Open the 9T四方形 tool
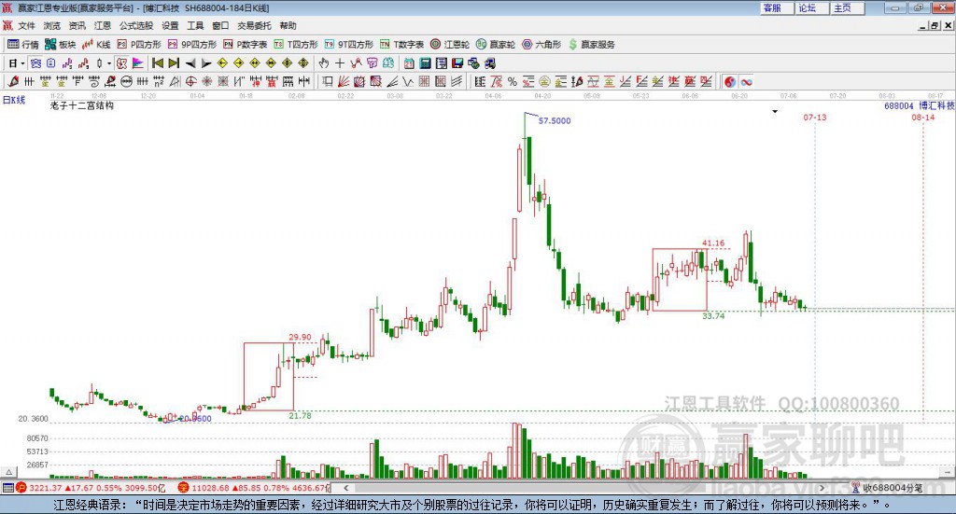The width and height of the screenshot is (956, 514). 349,45
